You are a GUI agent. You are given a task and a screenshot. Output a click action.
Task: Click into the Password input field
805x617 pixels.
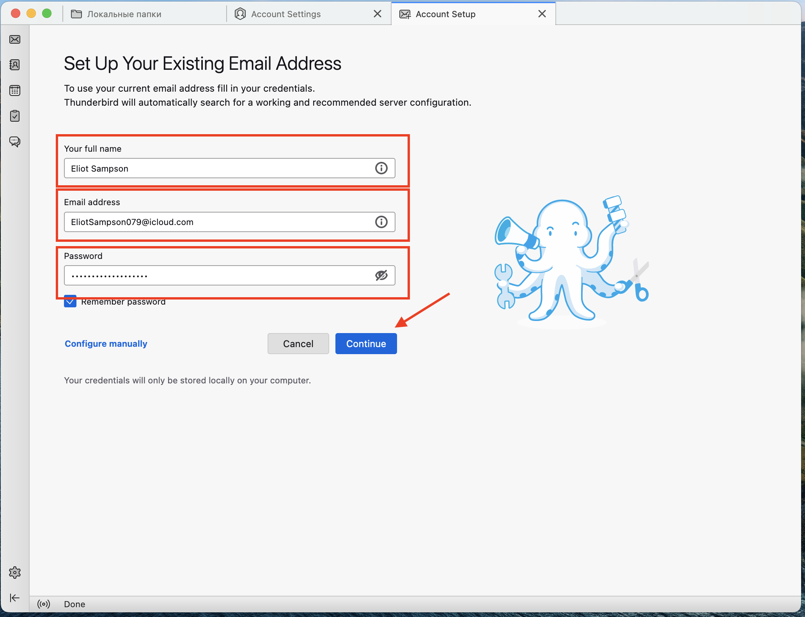pos(218,275)
